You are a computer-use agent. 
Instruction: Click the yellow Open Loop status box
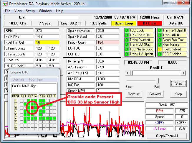[x=124, y=23]
